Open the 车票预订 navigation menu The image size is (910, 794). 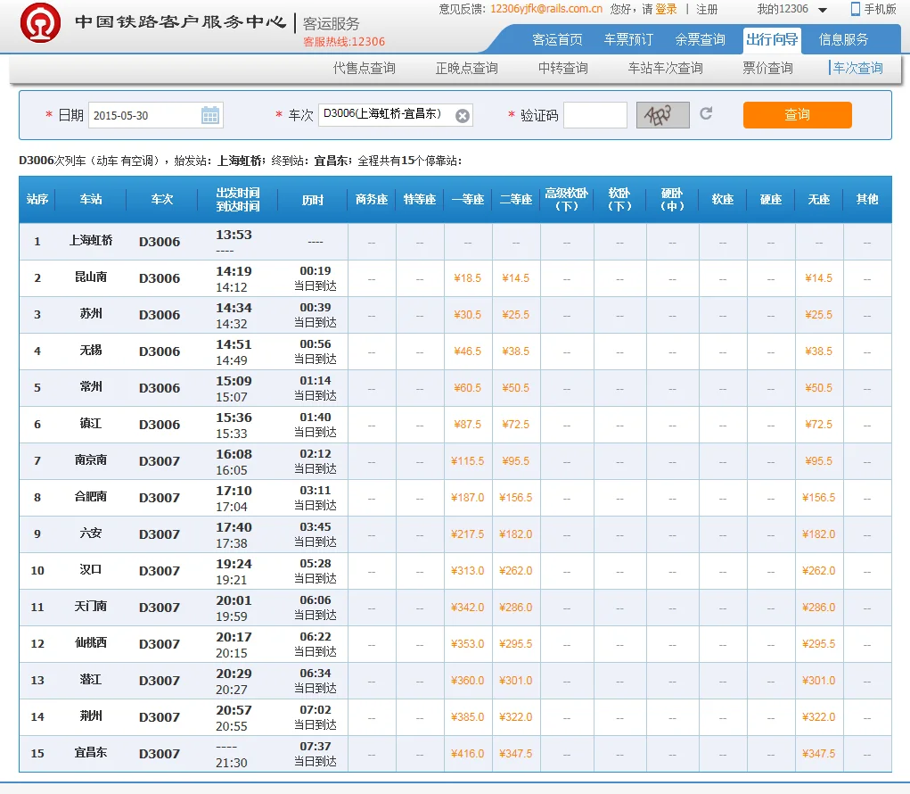[x=628, y=40]
